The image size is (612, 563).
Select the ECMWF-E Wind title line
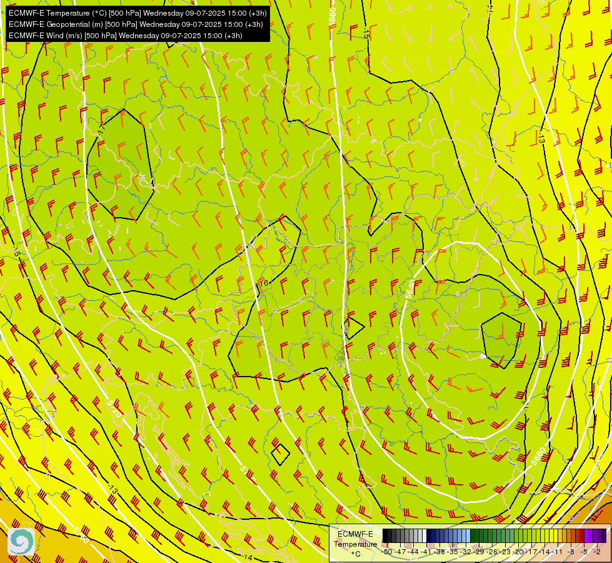(x=125, y=36)
